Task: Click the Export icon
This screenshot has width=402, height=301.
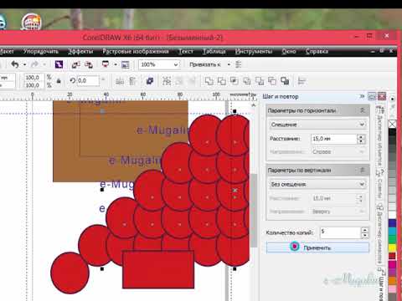Action: pyautogui.click(x=89, y=64)
